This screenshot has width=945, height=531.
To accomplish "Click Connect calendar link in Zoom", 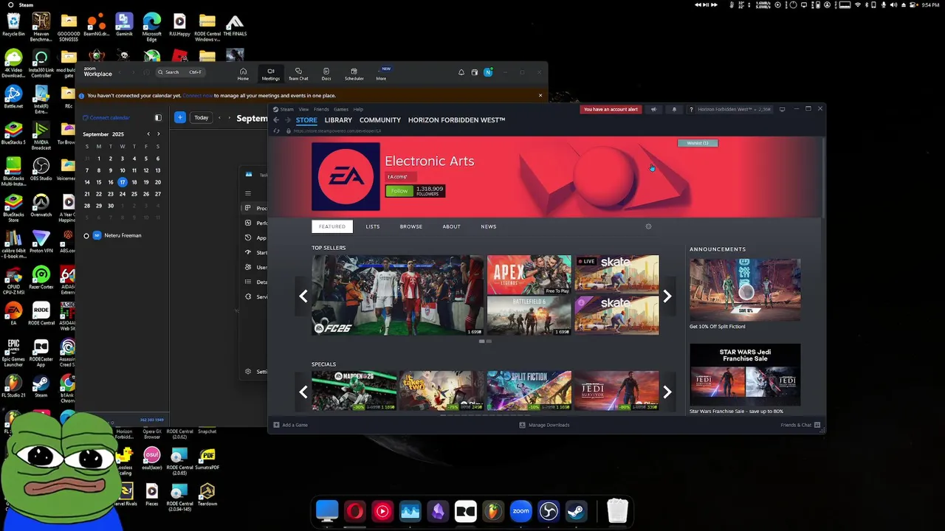I will (106, 118).
